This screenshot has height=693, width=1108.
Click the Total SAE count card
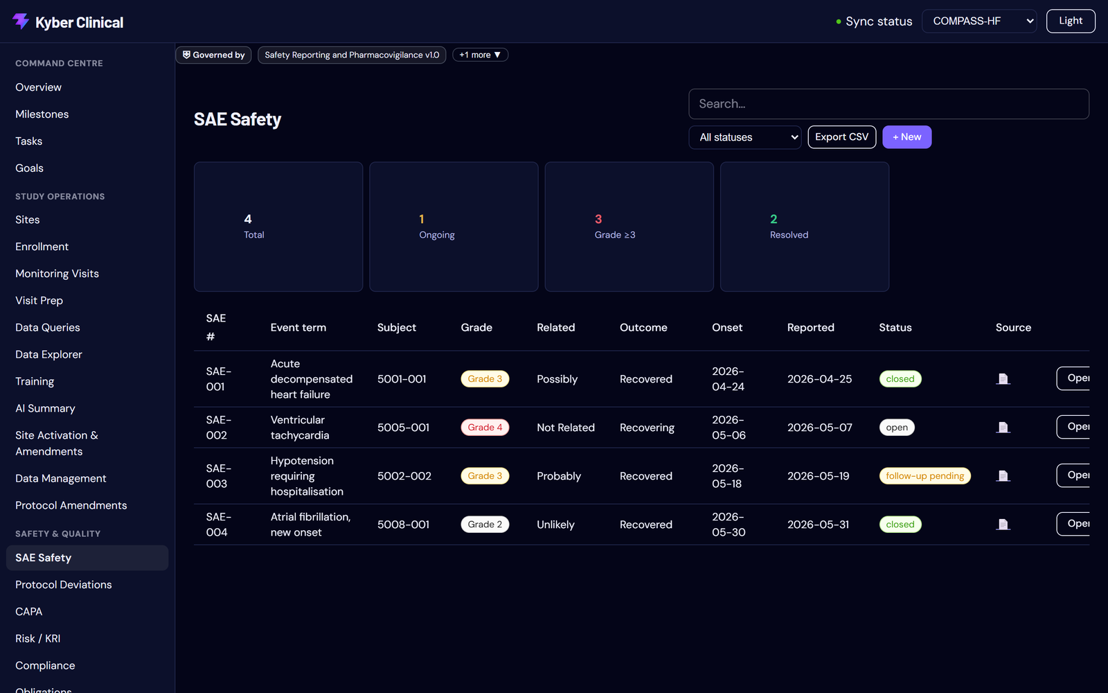click(x=278, y=227)
